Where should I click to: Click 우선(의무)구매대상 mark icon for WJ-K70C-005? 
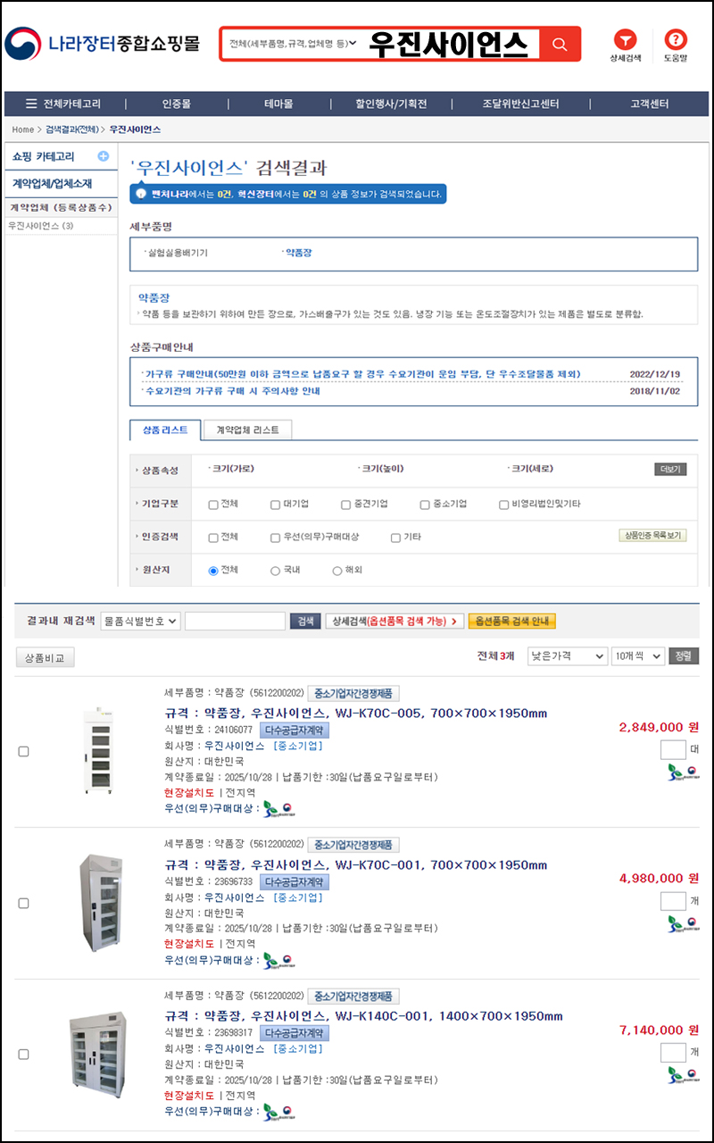[278, 808]
